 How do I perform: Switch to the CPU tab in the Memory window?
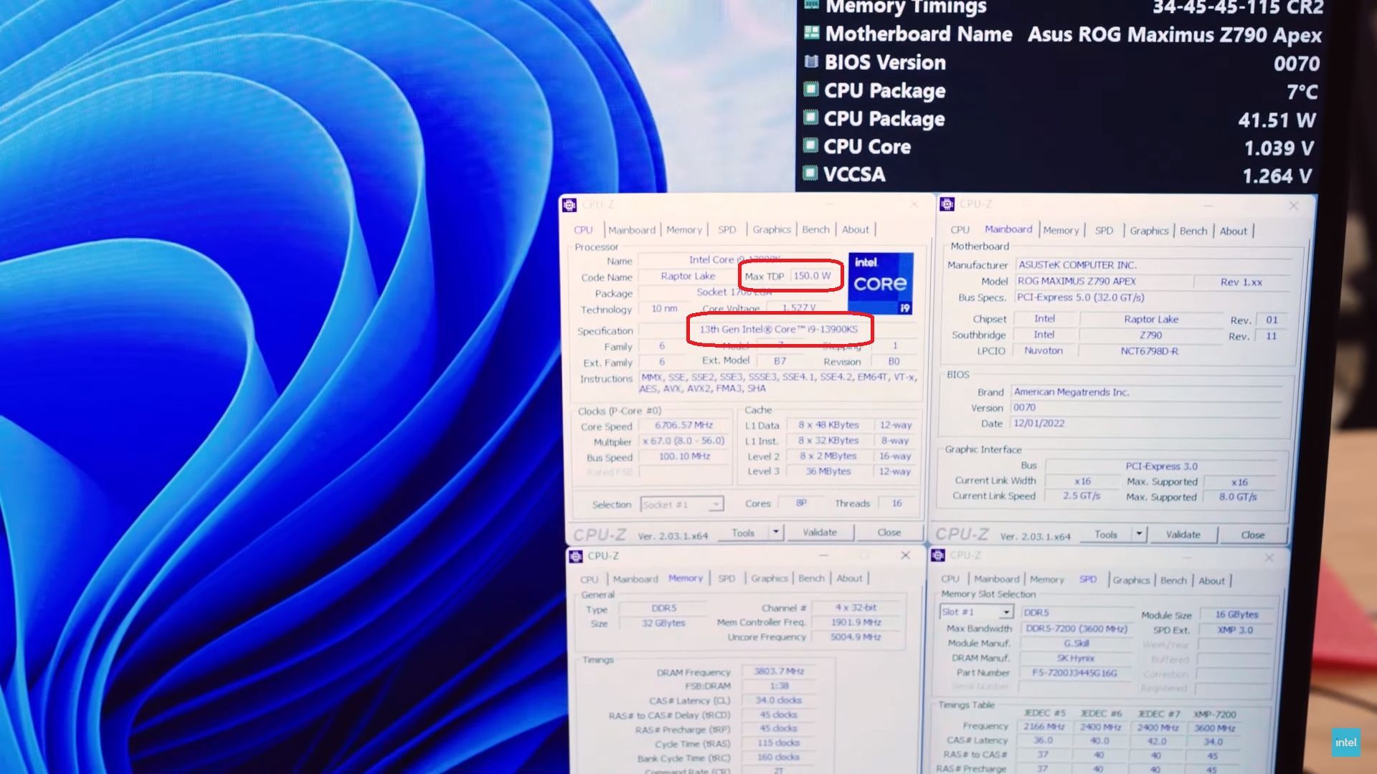point(589,579)
